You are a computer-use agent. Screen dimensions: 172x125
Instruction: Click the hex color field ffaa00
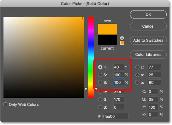pyautogui.click(x=116, y=116)
